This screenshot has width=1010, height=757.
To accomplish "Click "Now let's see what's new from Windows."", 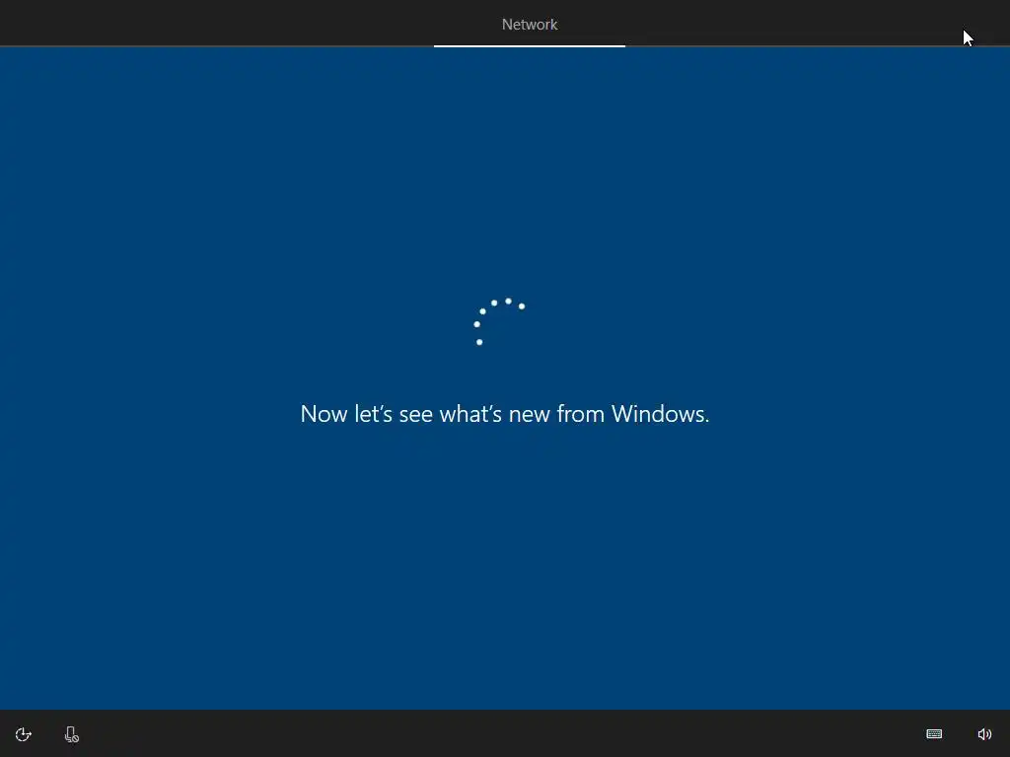I will 505,414.
